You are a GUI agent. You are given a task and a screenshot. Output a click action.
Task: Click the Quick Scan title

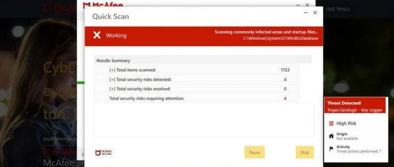pyautogui.click(x=111, y=17)
